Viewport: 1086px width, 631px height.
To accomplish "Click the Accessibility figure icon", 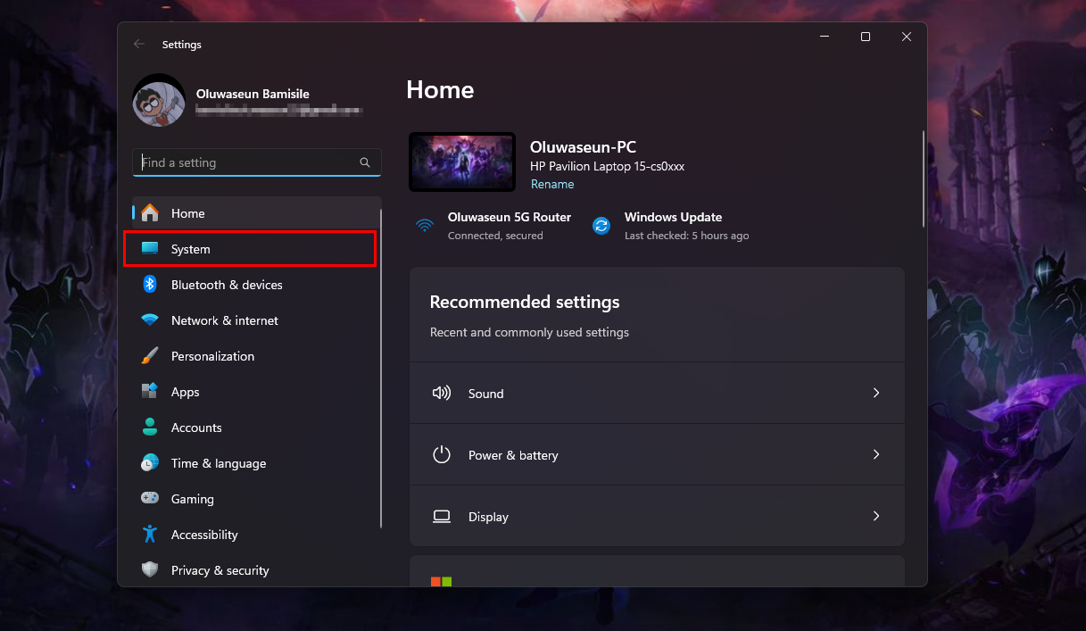I will coord(150,535).
